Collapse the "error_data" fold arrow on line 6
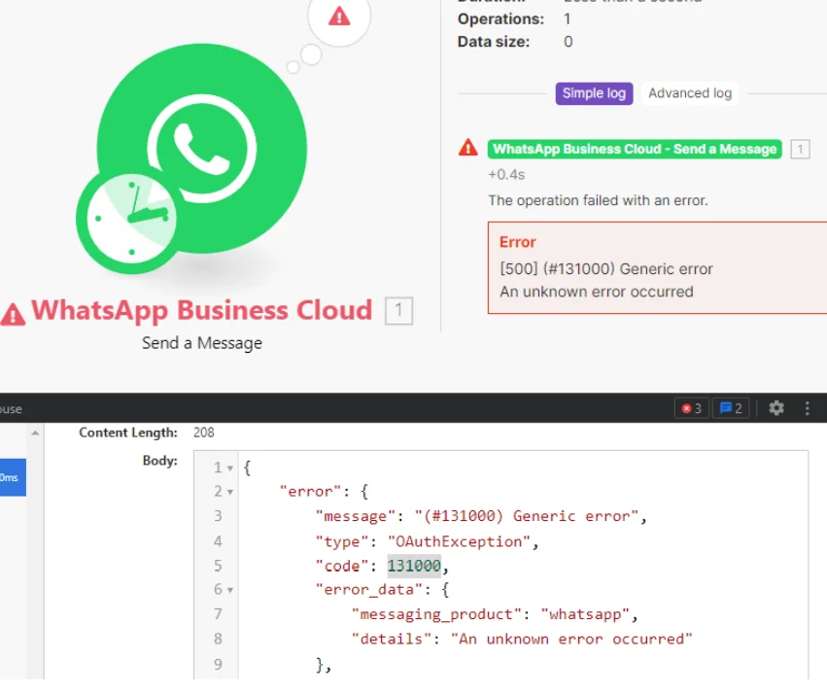The width and height of the screenshot is (827, 693). click(x=230, y=590)
